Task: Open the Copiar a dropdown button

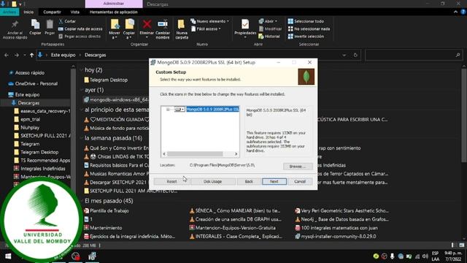Action: pyautogui.click(x=129, y=29)
